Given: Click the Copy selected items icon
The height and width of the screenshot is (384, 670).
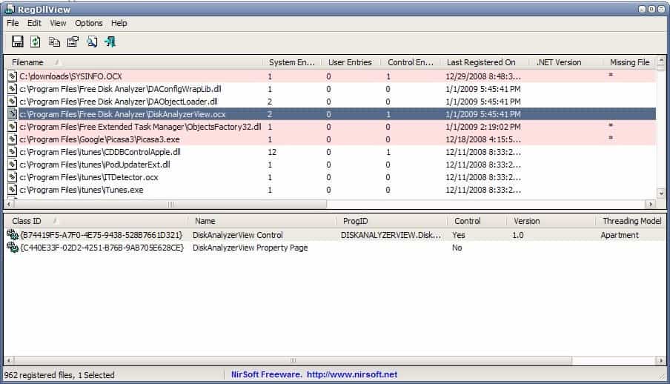Looking at the screenshot, I should 54,42.
